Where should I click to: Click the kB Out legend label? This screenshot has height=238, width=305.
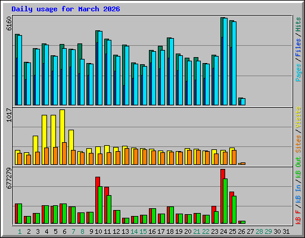coord(298,167)
